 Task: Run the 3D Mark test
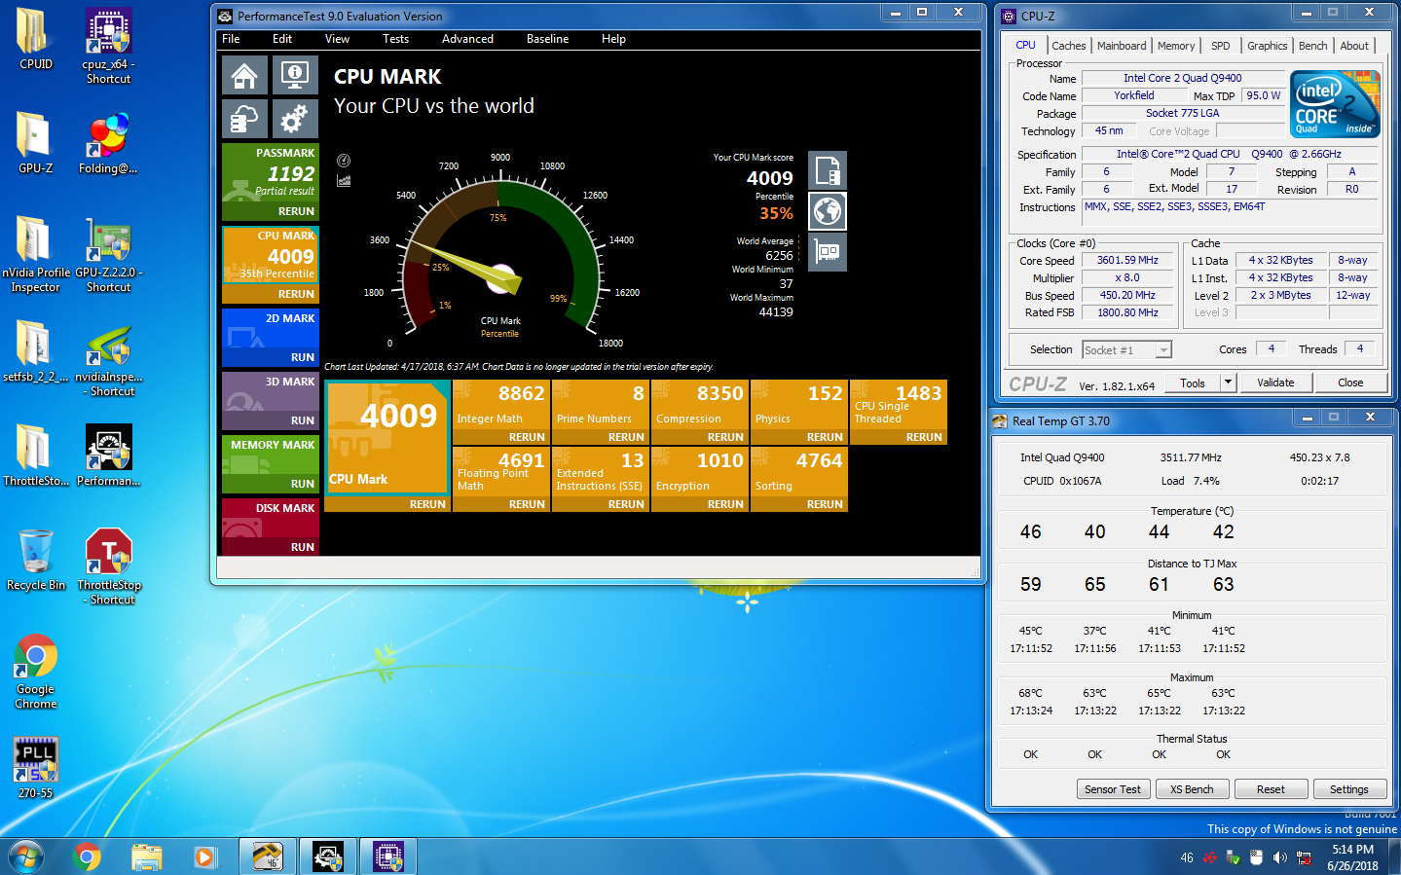(x=302, y=420)
